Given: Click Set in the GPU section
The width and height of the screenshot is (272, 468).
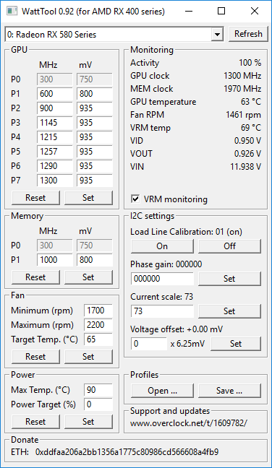Looking at the screenshot, I should point(88,198).
